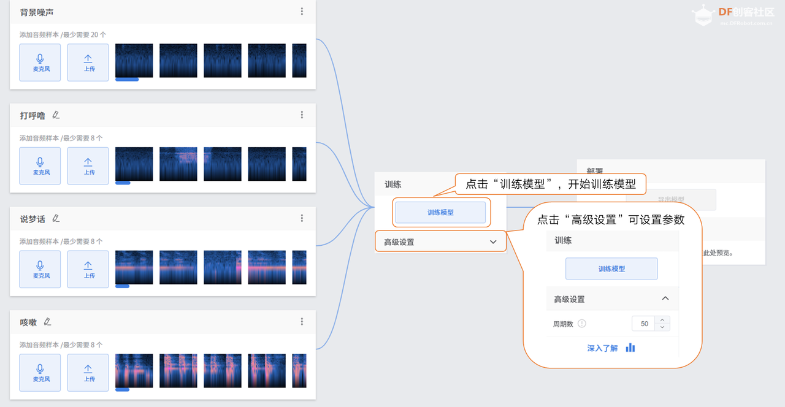Click the DF创客社区 logo top right
Viewport: 785px width, 407px height.
730,13
